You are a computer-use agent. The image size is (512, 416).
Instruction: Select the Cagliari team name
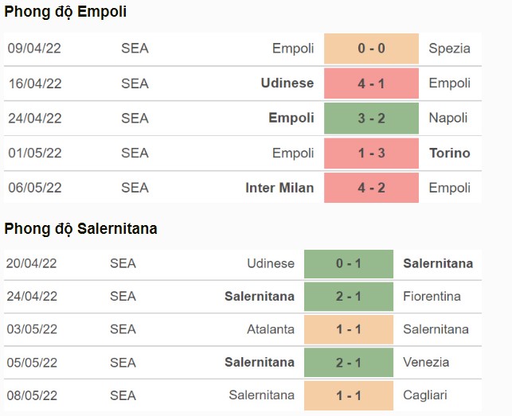point(425,395)
